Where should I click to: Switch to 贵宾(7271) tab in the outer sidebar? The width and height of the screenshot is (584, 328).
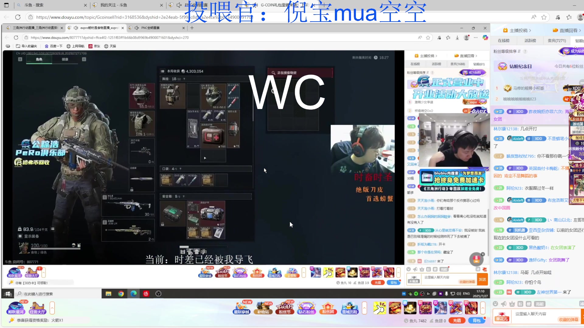click(557, 40)
